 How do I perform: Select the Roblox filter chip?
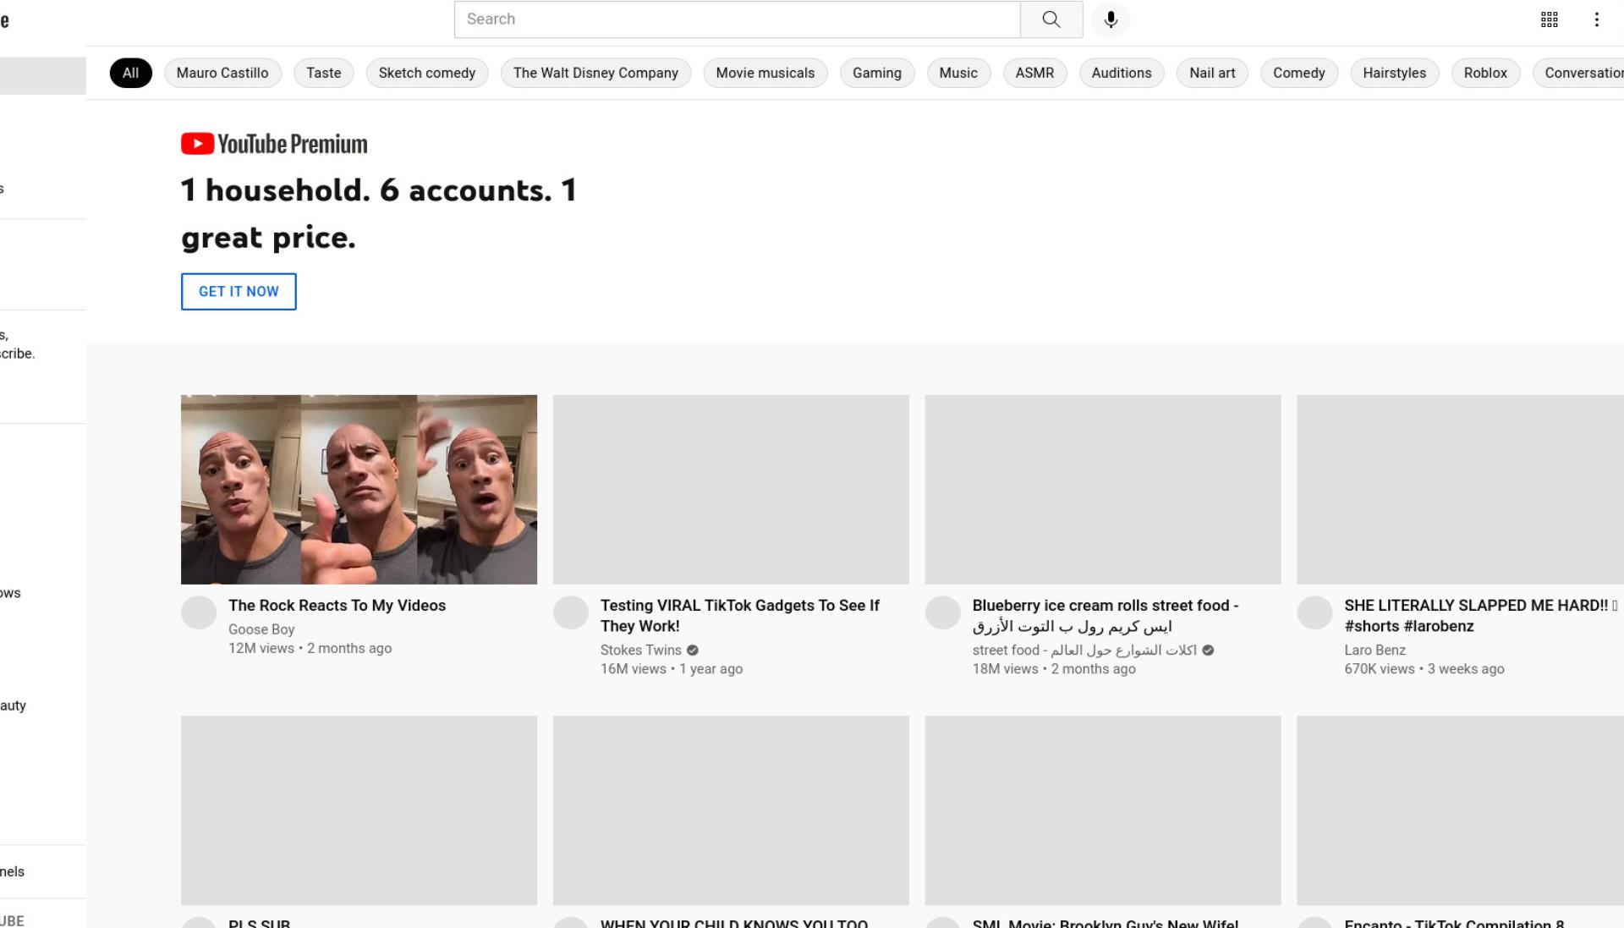(1485, 73)
